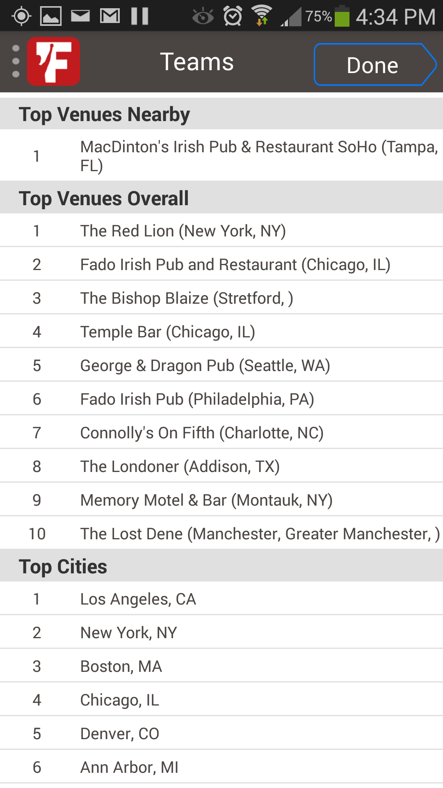Tap the Wi-Fi signal status icon
Image resolution: width=443 pixels, height=788 pixels.
262,16
